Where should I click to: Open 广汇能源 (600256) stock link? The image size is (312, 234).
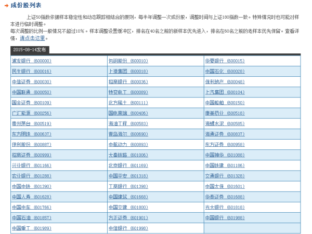(31, 113)
